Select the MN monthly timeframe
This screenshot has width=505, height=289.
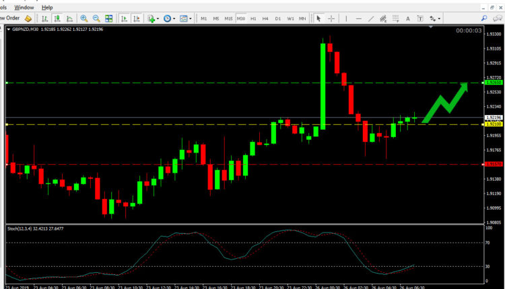(302, 19)
